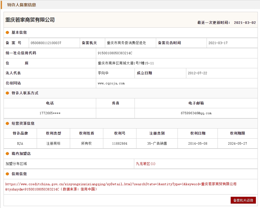Image resolution: width=260 pixels, height=208 pixels.
Task: Click the 权利号 value 11882864
Action: point(119,144)
